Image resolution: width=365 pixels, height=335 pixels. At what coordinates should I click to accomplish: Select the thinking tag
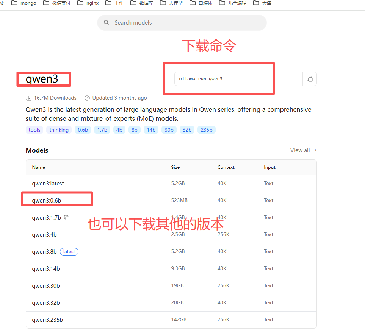(59, 130)
